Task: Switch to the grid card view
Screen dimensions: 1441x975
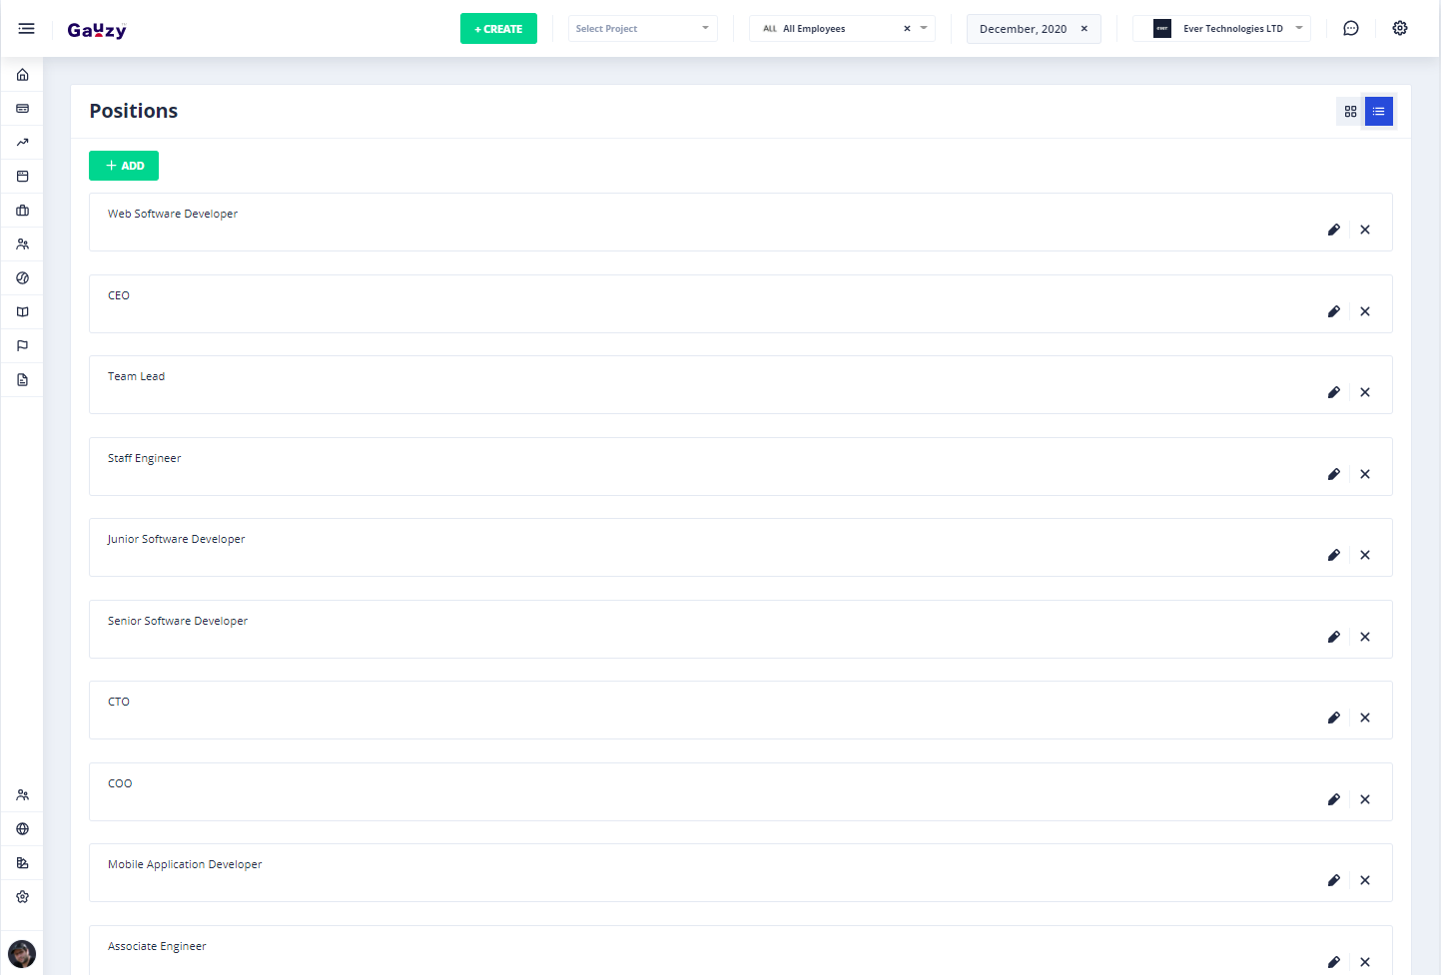Action: (1350, 112)
